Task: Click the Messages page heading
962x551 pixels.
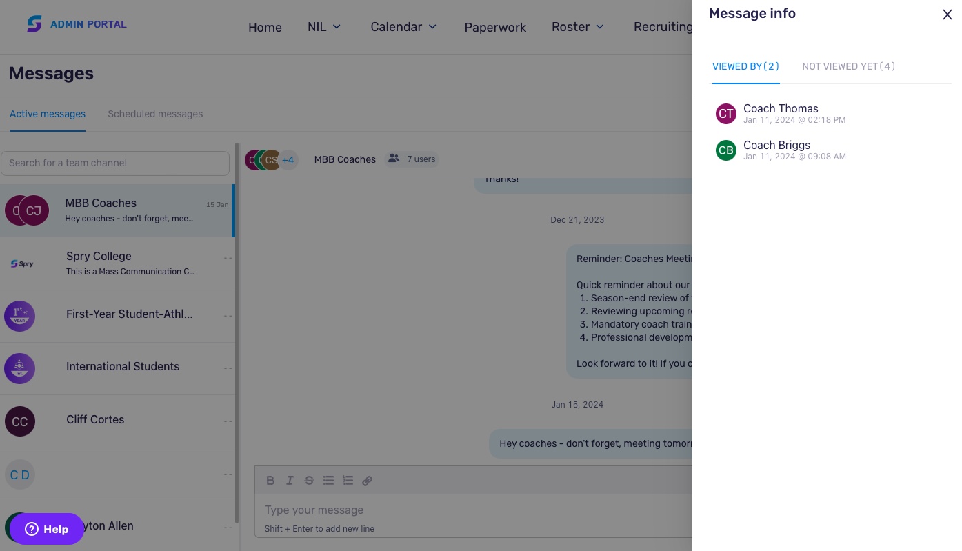Action: (51, 74)
